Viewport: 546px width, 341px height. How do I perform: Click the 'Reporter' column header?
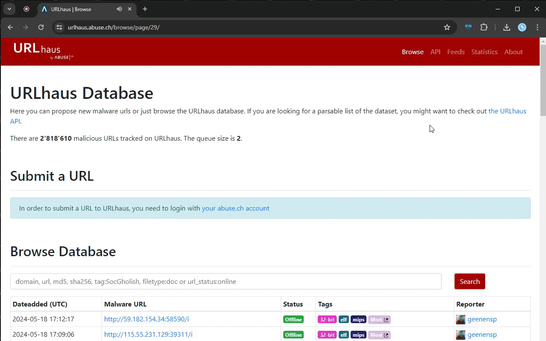click(470, 304)
